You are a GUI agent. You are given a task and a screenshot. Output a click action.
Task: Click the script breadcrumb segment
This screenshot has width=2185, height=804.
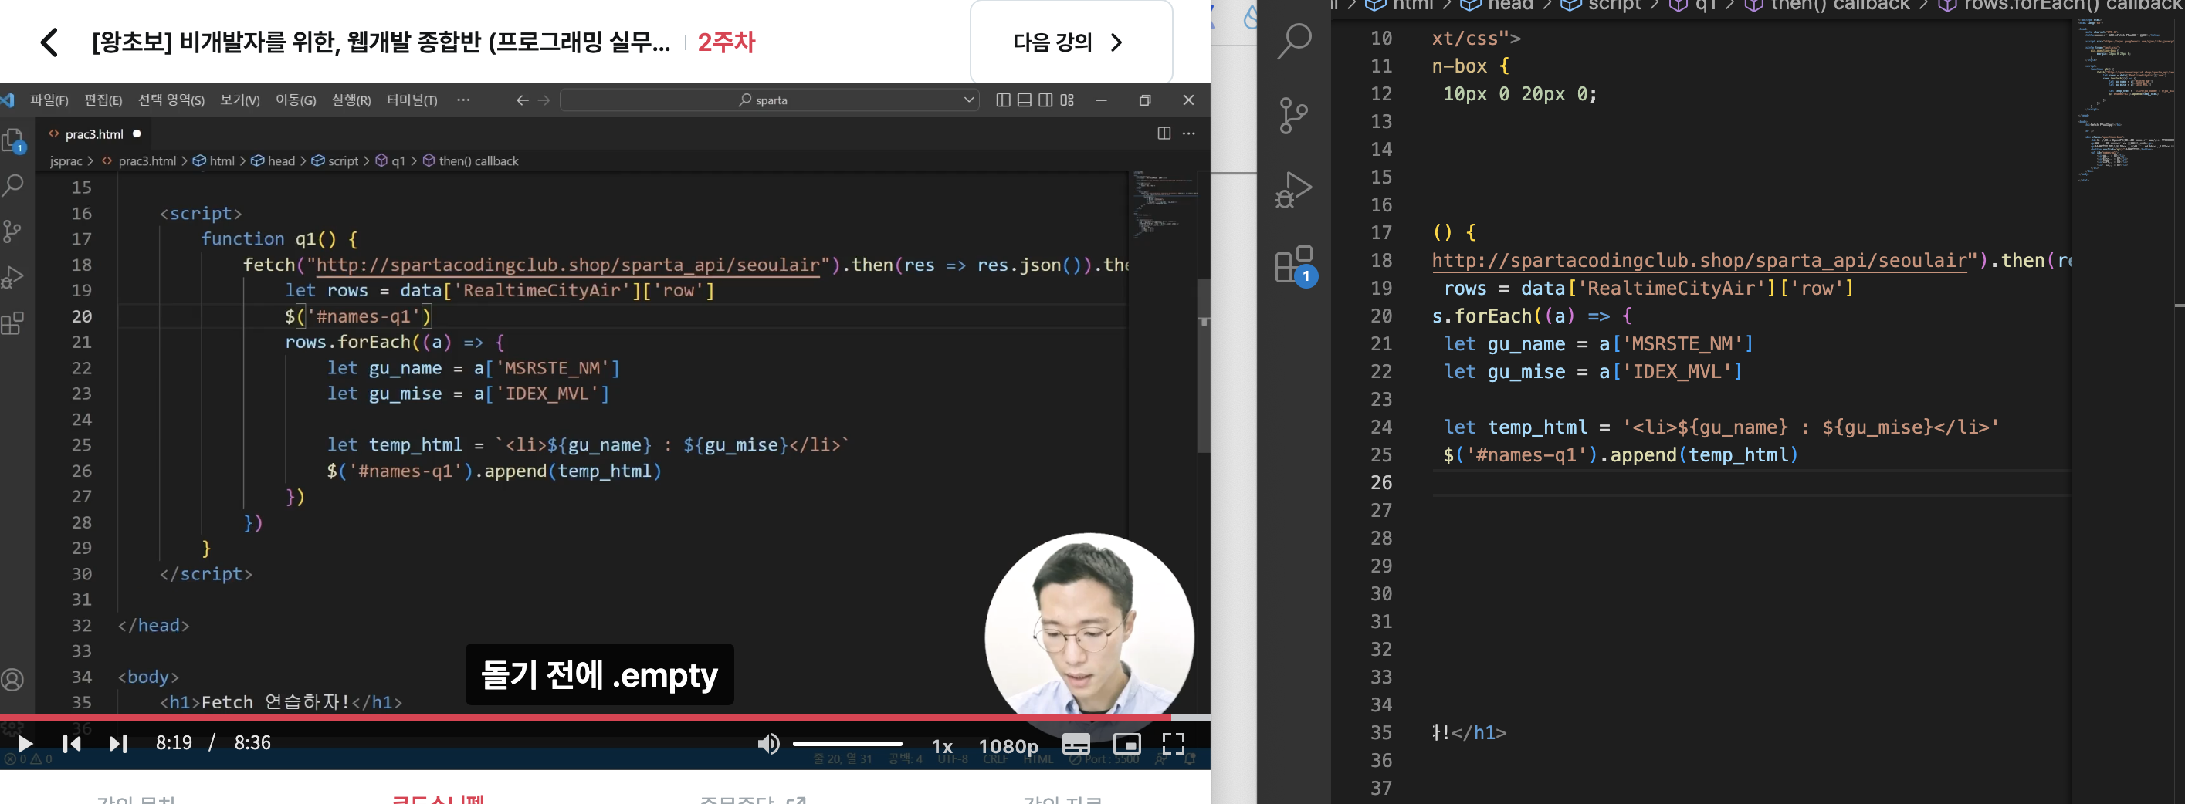[343, 161]
